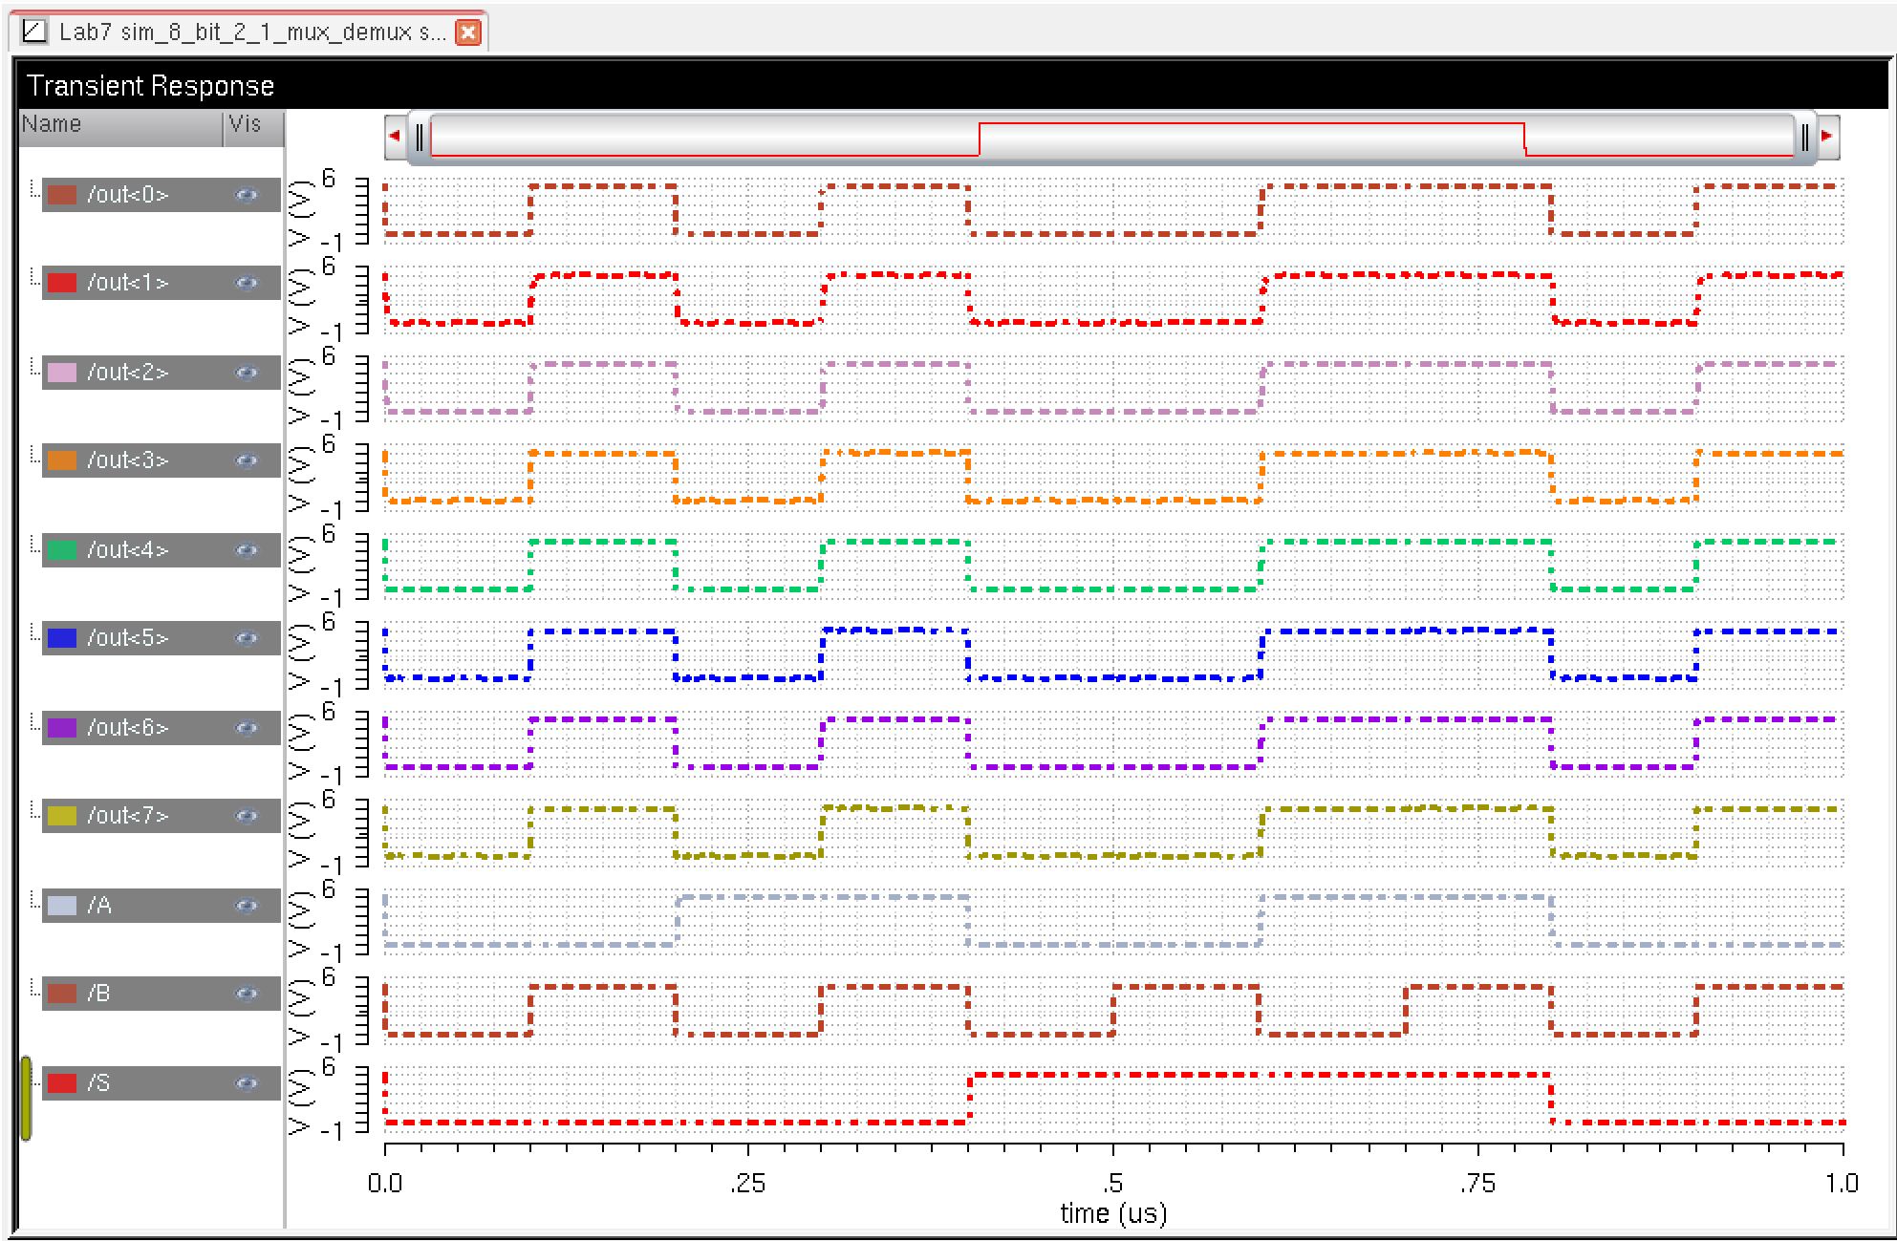
Task: Click the /out<7> olive color swatch
Action: (62, 816)
